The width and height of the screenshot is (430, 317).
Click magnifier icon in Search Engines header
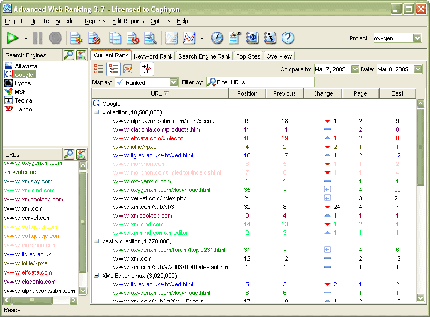(x=69, y=55)
